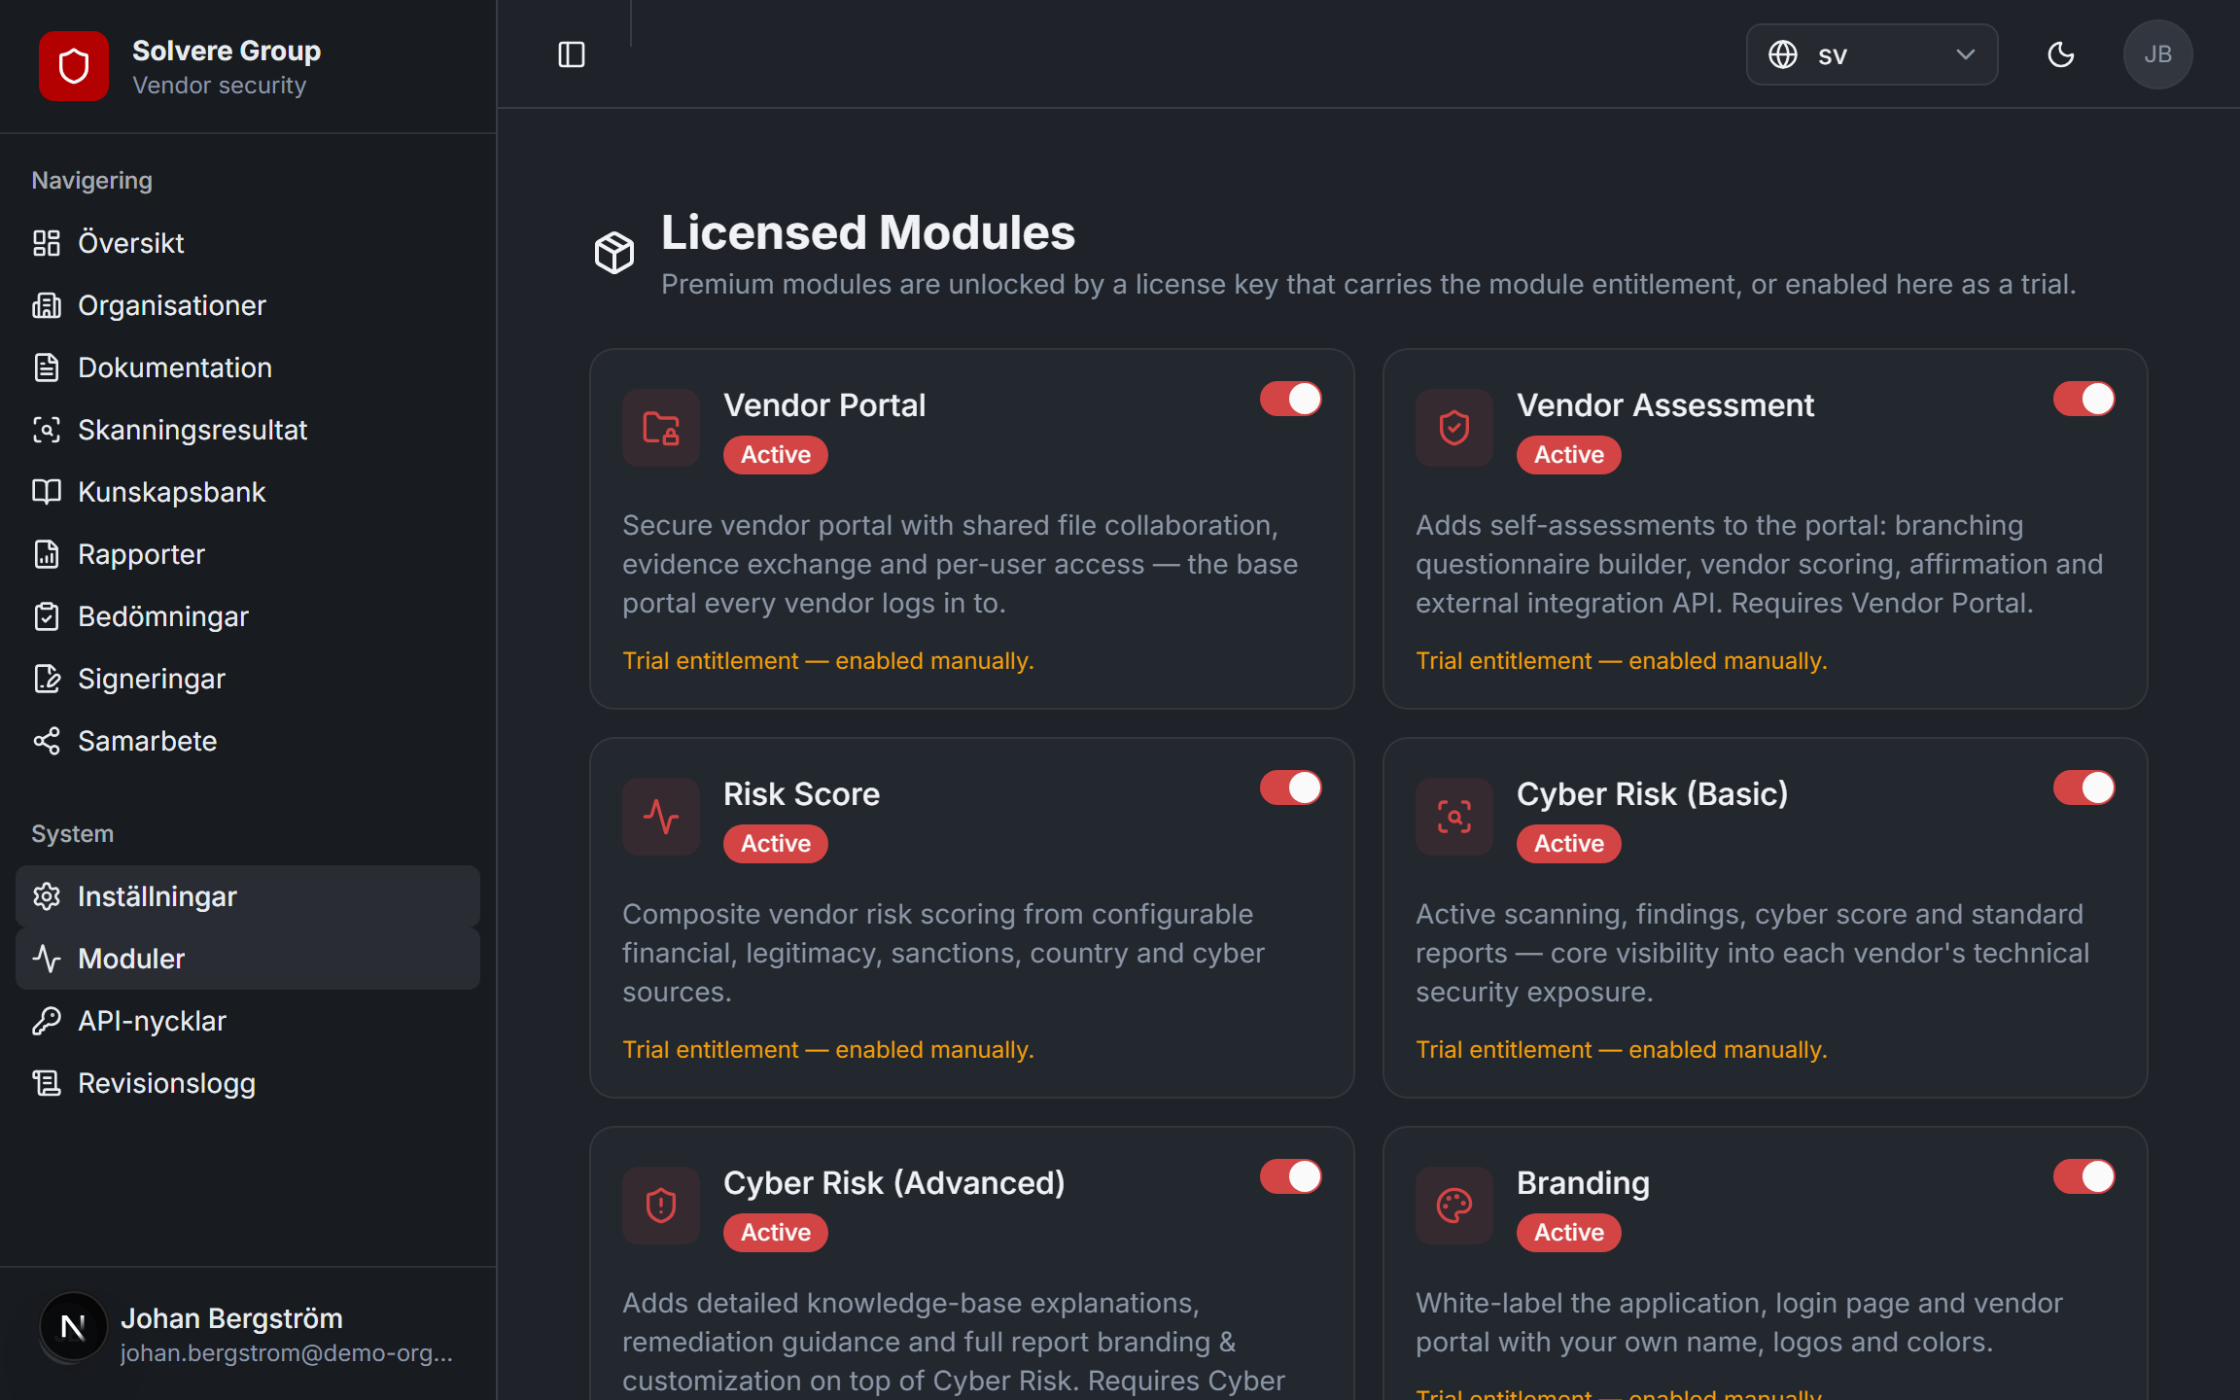Click the Kunskapsbank book icon
2240x1400 pixels.
pyautogui.click(x=47, y=492)
